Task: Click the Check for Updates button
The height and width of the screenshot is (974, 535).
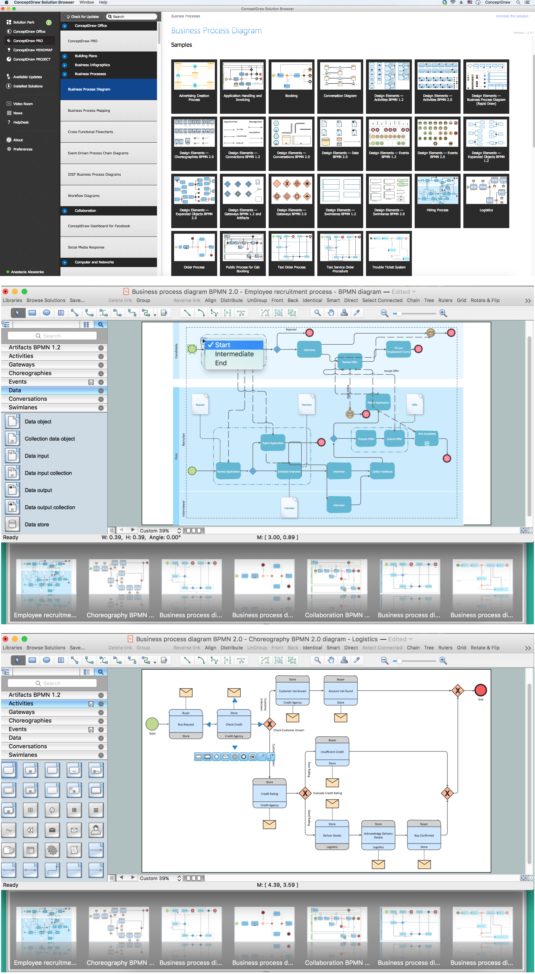Action: (83, 17)
